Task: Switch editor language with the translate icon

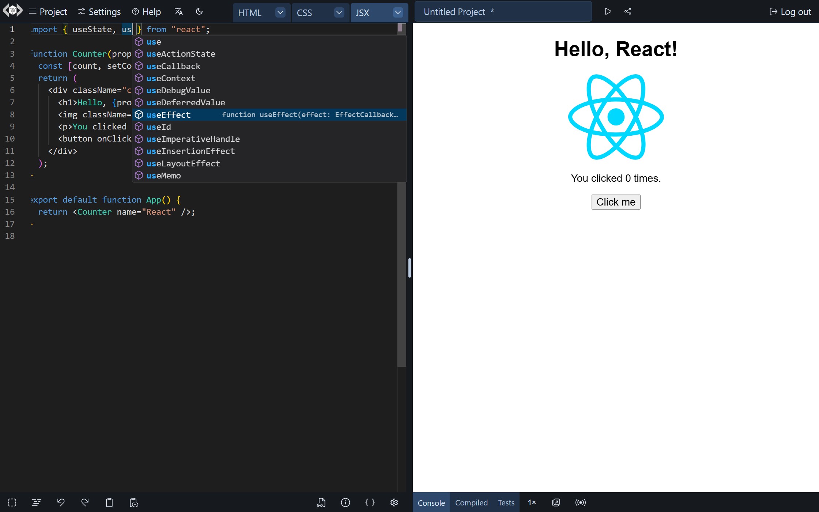Action: (179, 11)
